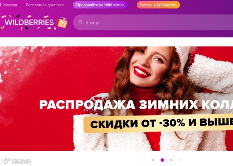Image resolution: width=233 pixels, height=166 pixels.
Task: Select the second carousel dot
Action: pos(153,160)
